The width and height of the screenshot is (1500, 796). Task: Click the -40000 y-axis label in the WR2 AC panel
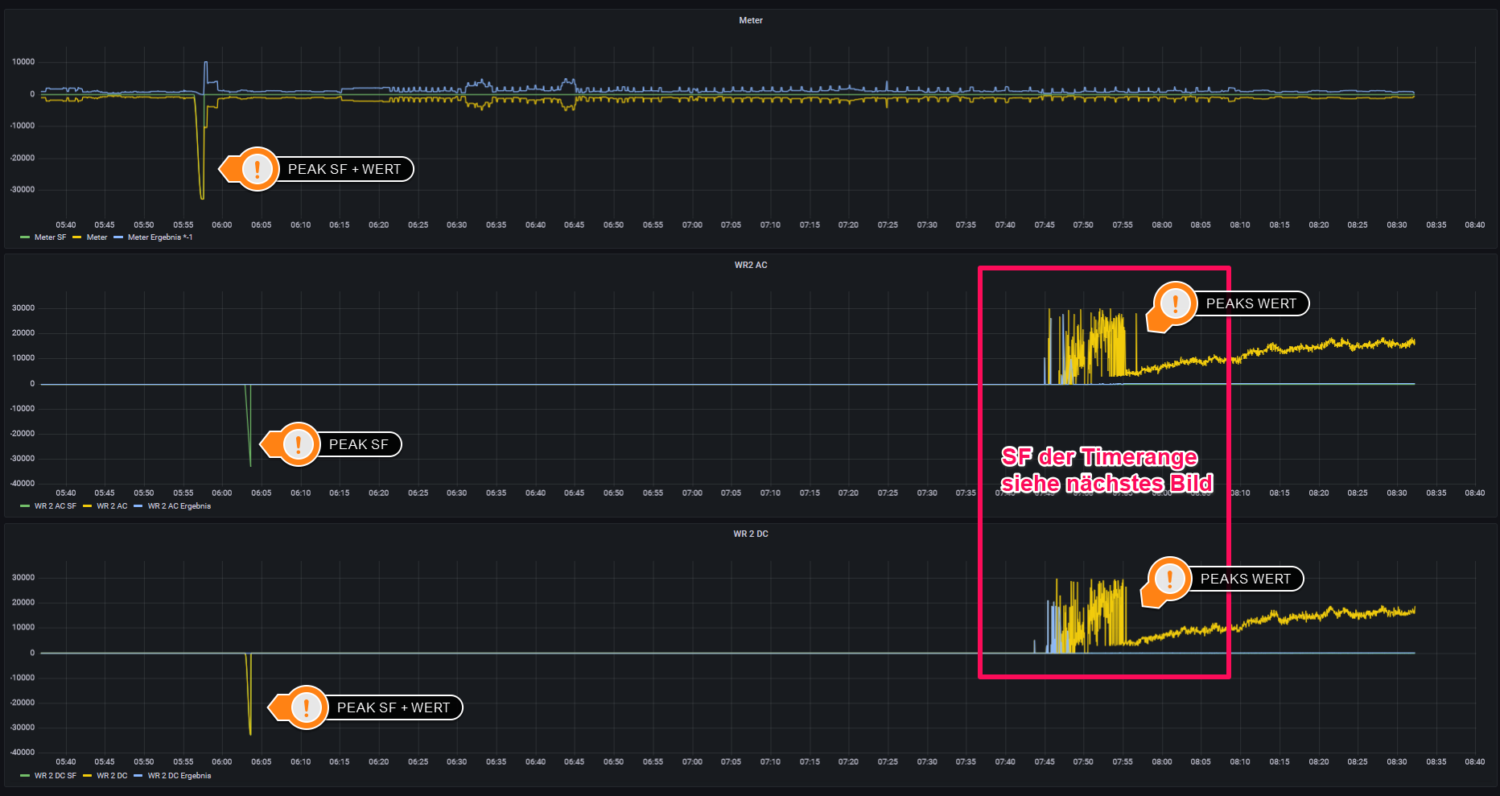23,484
